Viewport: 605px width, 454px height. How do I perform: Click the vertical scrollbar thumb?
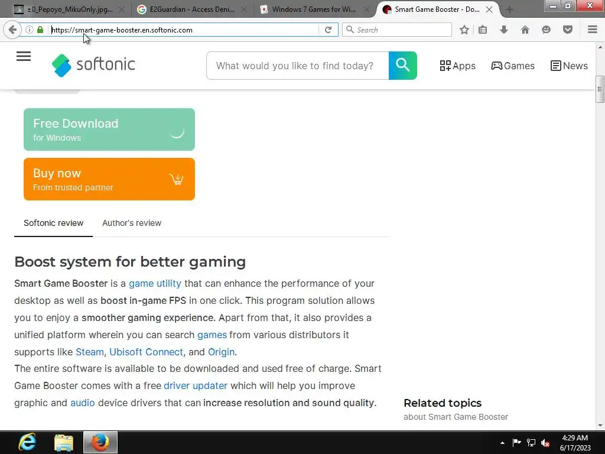click(x=600, y=90)
